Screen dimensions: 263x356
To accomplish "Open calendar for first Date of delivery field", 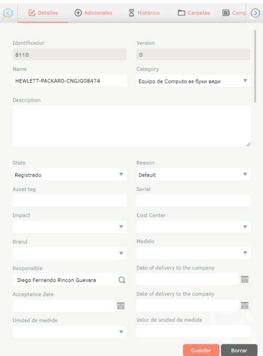I will pyautogui.click(x=245, y=279).
